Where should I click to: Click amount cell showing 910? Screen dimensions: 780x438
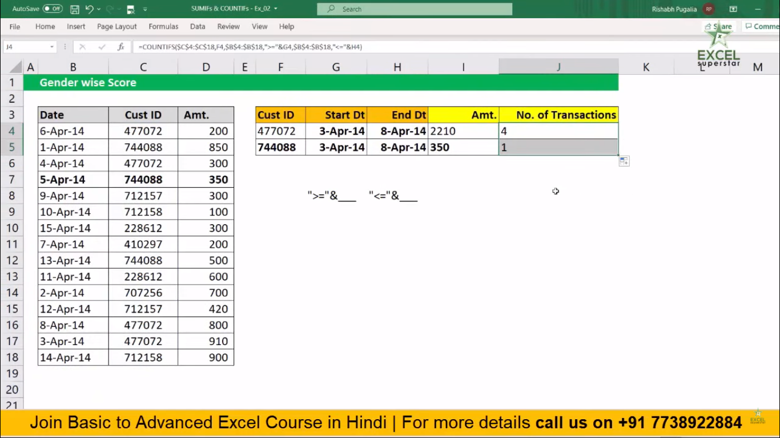tap(206, 342)
